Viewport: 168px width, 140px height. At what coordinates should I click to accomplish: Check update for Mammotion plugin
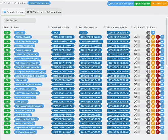pos(162,84)
